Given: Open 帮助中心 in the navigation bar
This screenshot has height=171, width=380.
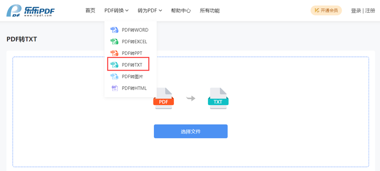Looking at the screenshot, I should pyautogui.click(x=181, y=10).
